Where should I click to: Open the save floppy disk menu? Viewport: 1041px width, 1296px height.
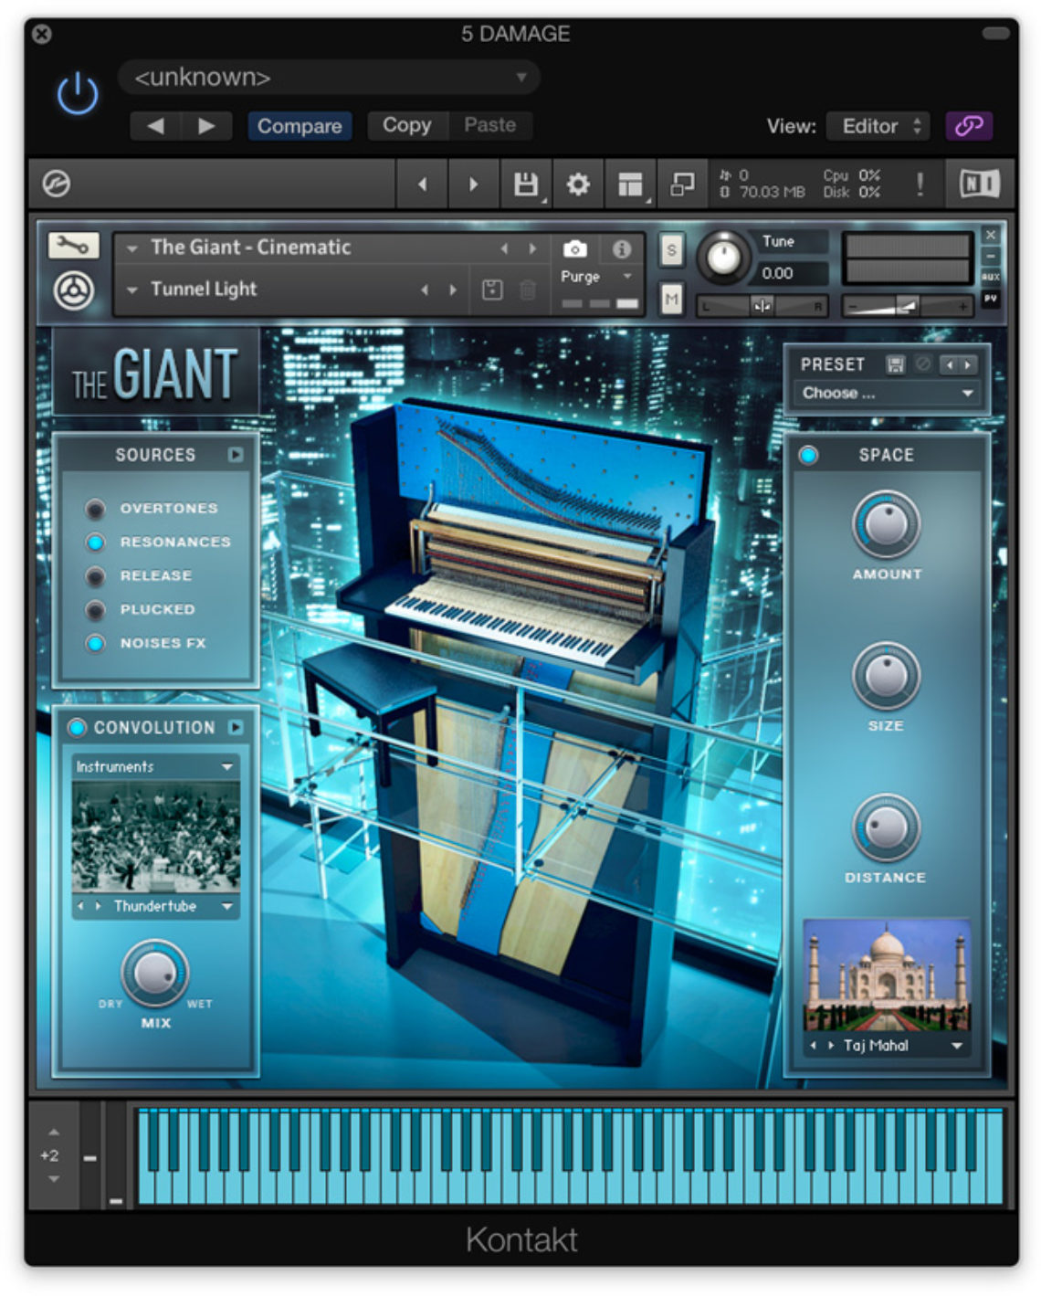tap(526, 184)
